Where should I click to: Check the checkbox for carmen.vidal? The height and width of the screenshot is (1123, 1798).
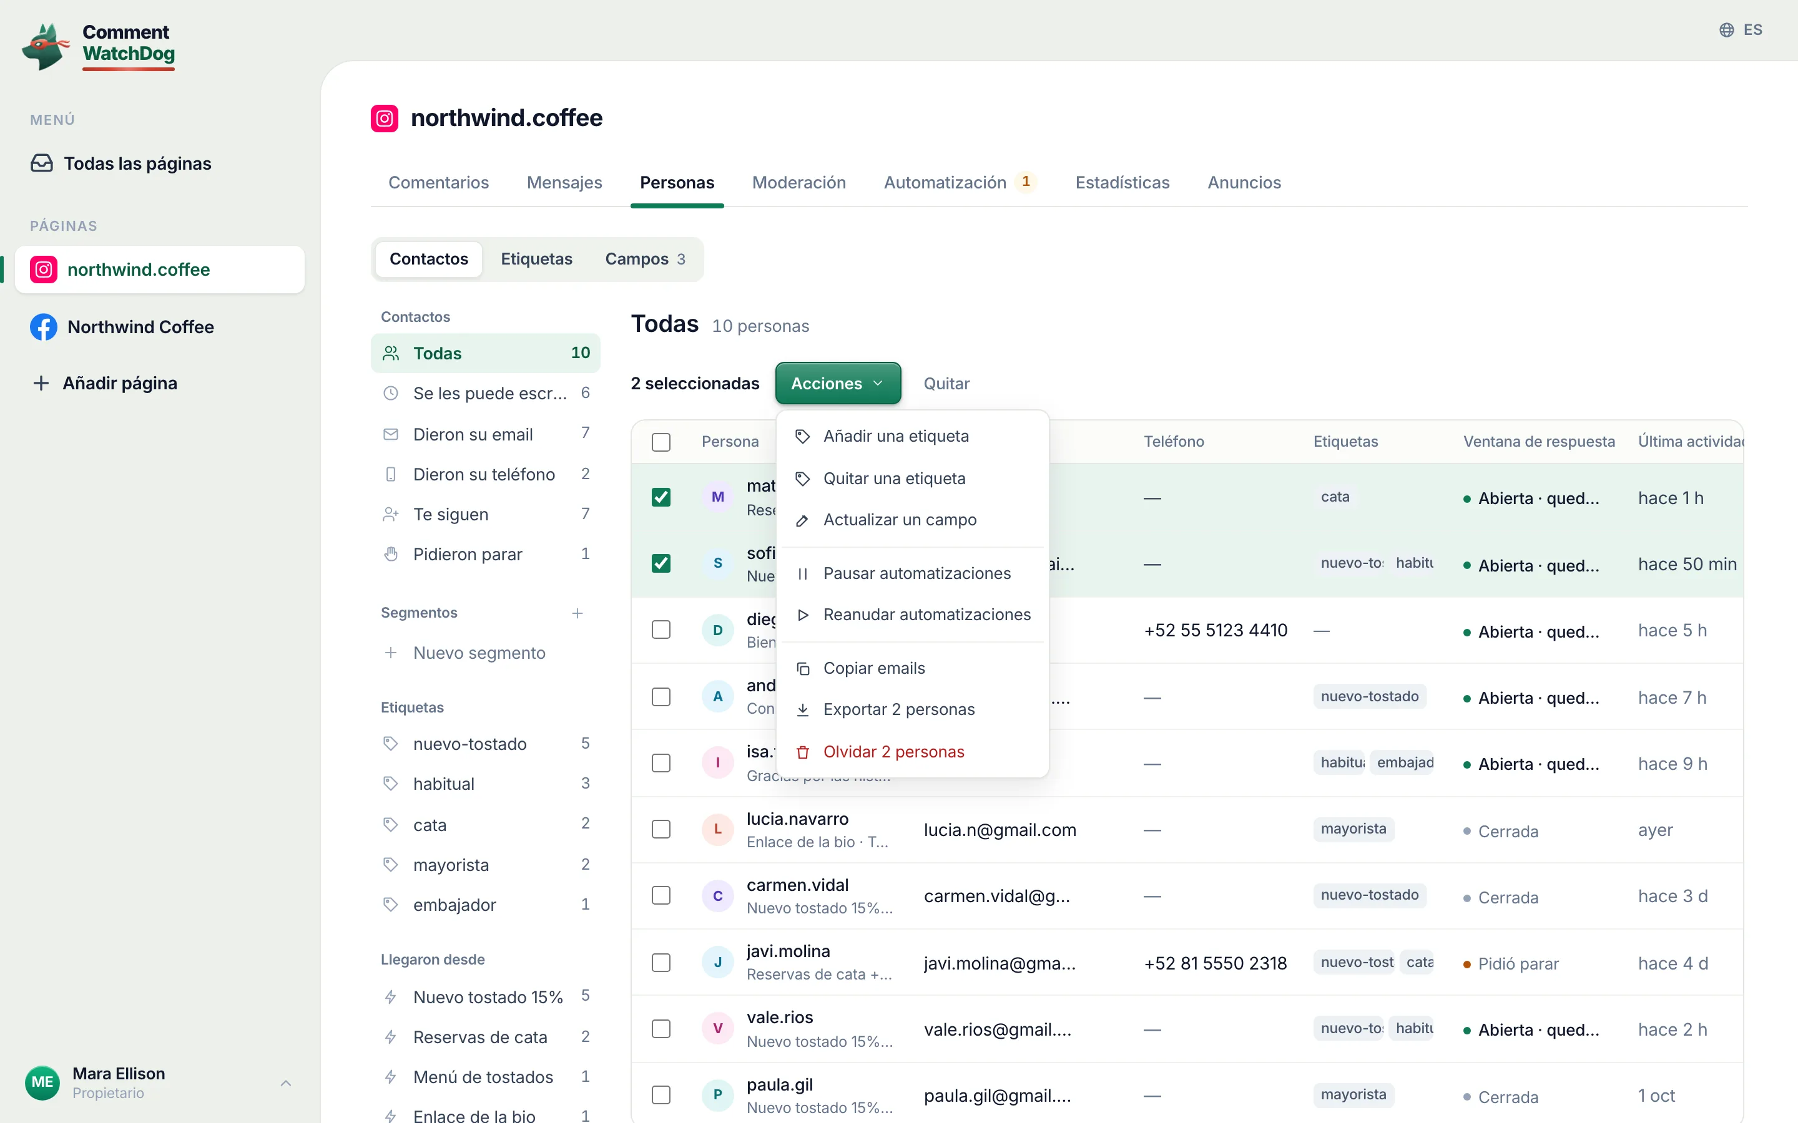661,896
